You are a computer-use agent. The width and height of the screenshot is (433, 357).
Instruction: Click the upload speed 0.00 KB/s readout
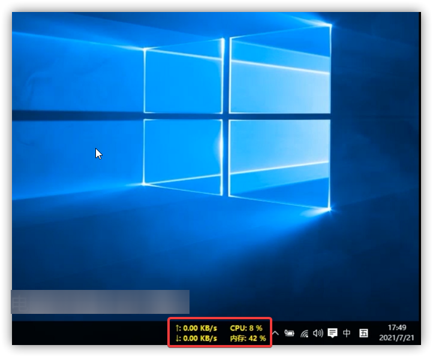click(196, 328)
